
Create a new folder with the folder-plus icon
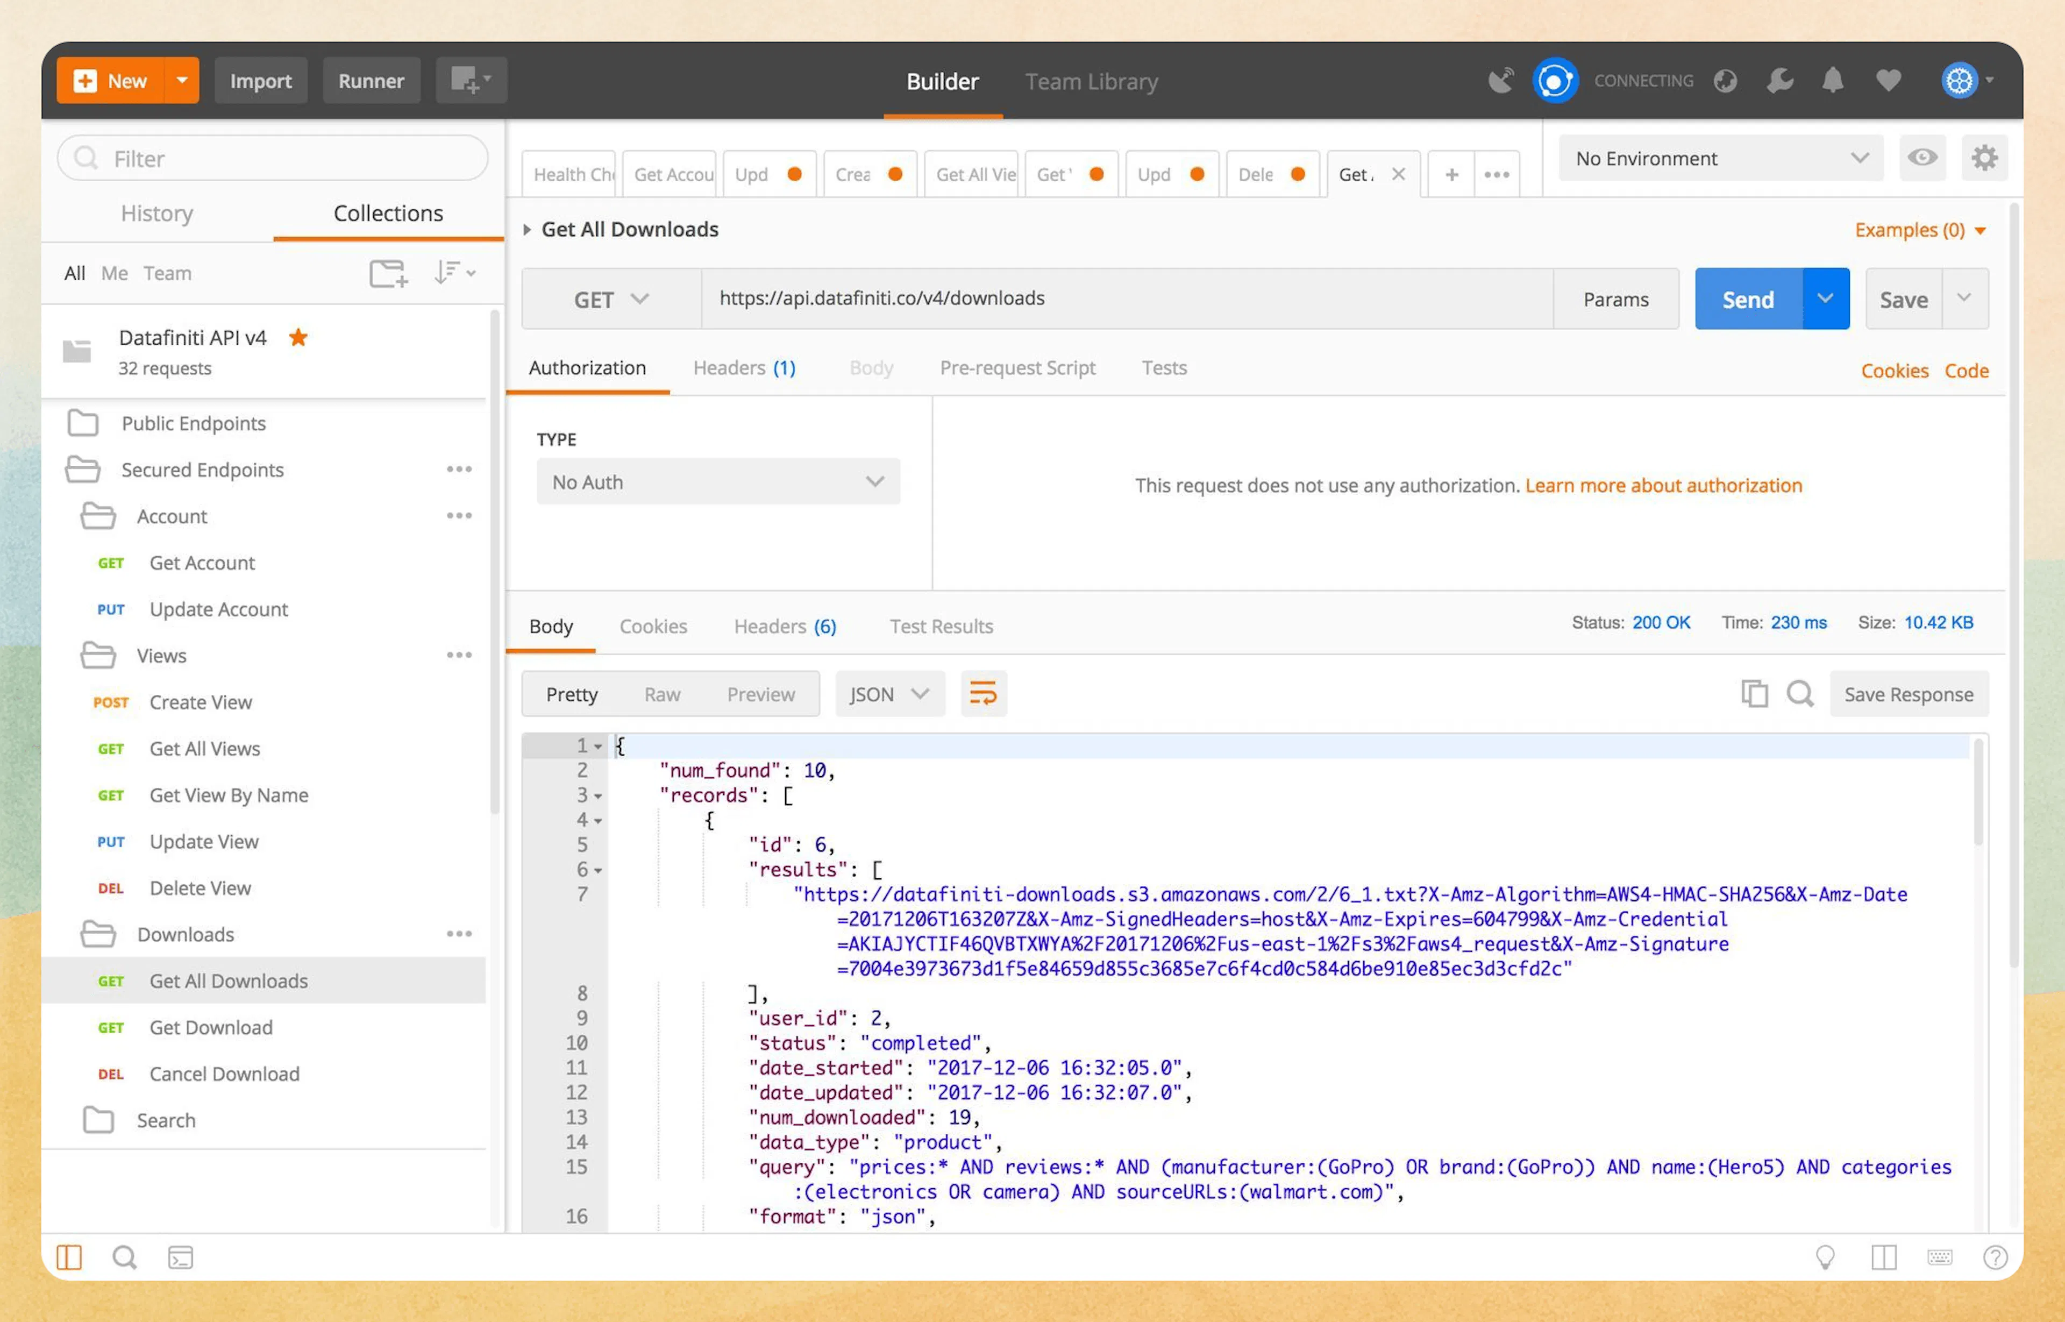[x=388, y=273]
